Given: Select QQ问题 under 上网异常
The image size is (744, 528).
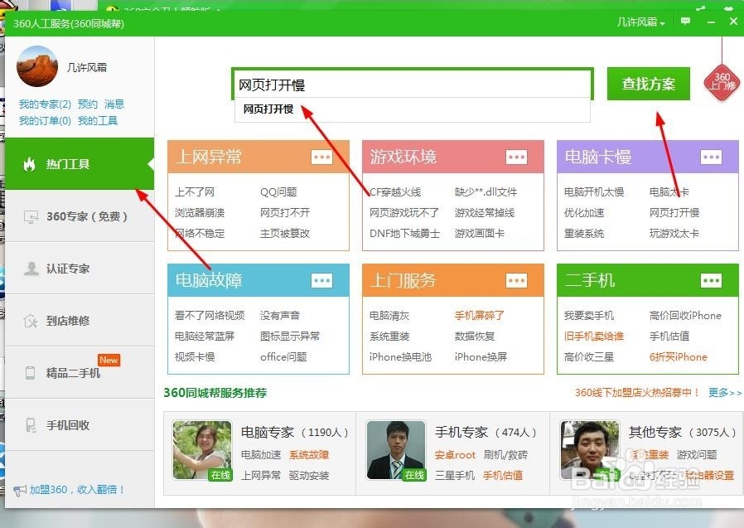Looking at the screenshot, I should tap(278, 191).
